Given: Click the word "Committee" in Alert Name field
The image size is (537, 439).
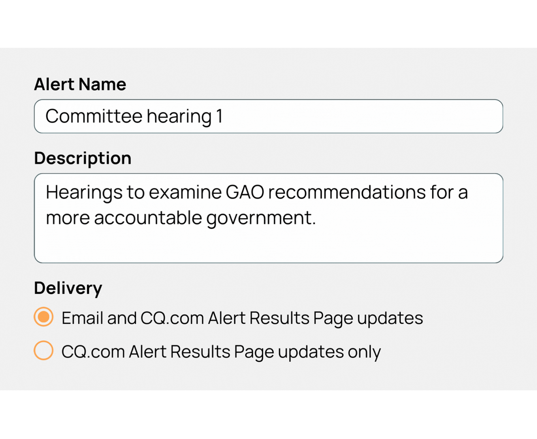Looking at the screenshot, I should [x=94, y=116].
